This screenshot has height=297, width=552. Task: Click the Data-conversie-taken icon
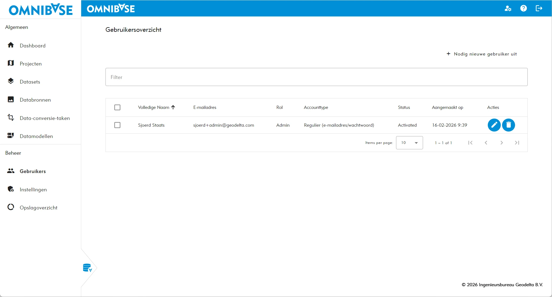(11, 118)
